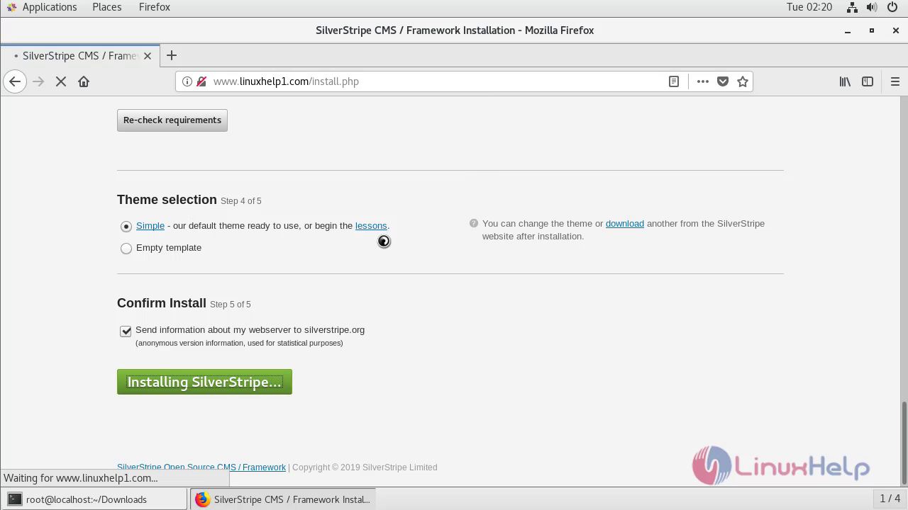Open the Firefox Library icon
This screenshot has height=510, width=908.
[845, 81]
